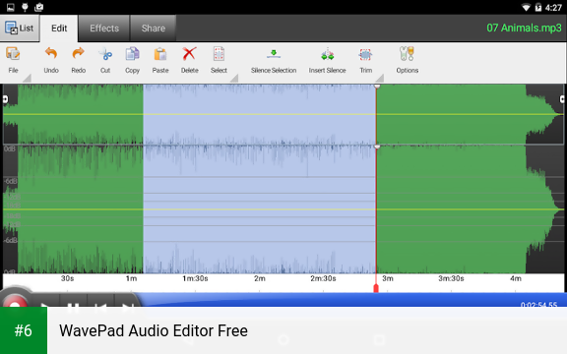Insert Silence at cursor
The image size is (567, 354).
pos(327,60)
